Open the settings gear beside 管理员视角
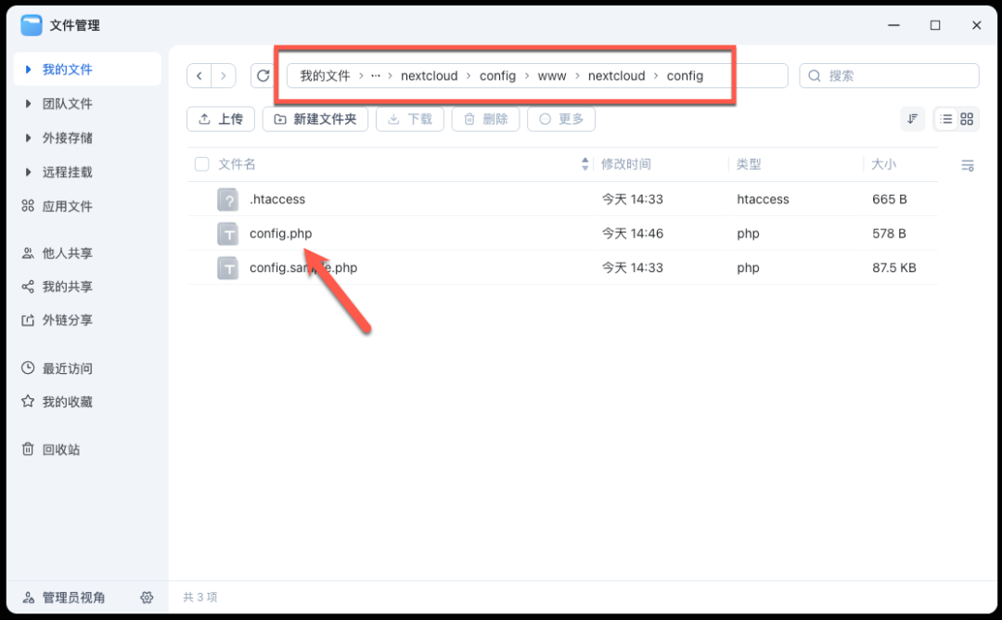 [147, 598]
